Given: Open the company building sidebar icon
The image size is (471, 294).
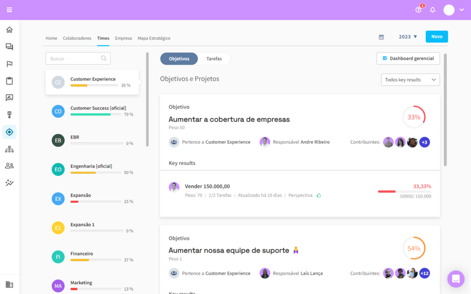Looking at the screenshot, I should 9,284.
